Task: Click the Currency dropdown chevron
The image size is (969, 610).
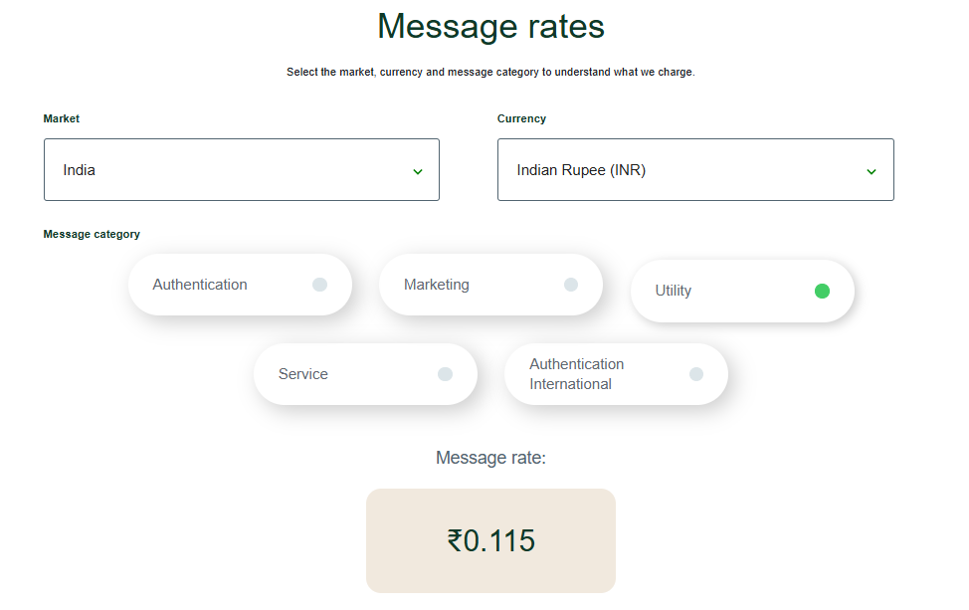Action: pos(872,170)
